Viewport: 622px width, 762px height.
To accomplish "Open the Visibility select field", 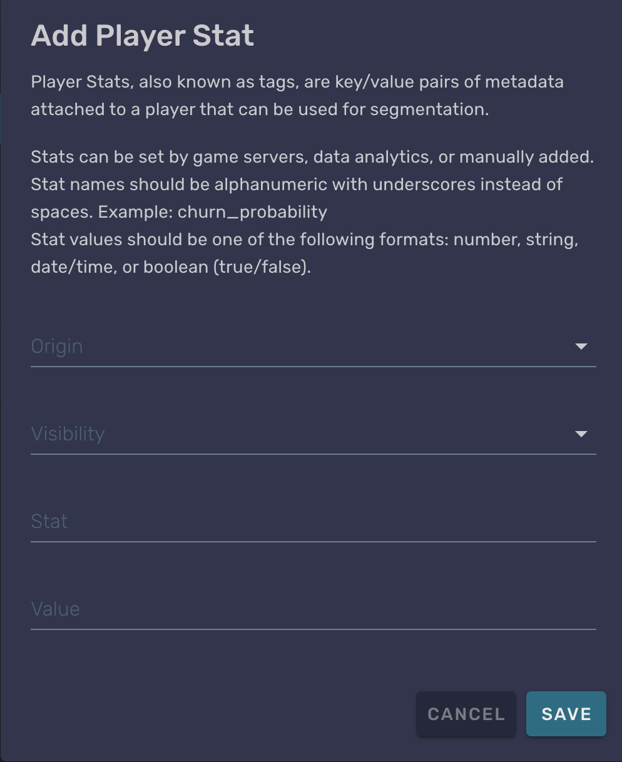I will 300,434.
